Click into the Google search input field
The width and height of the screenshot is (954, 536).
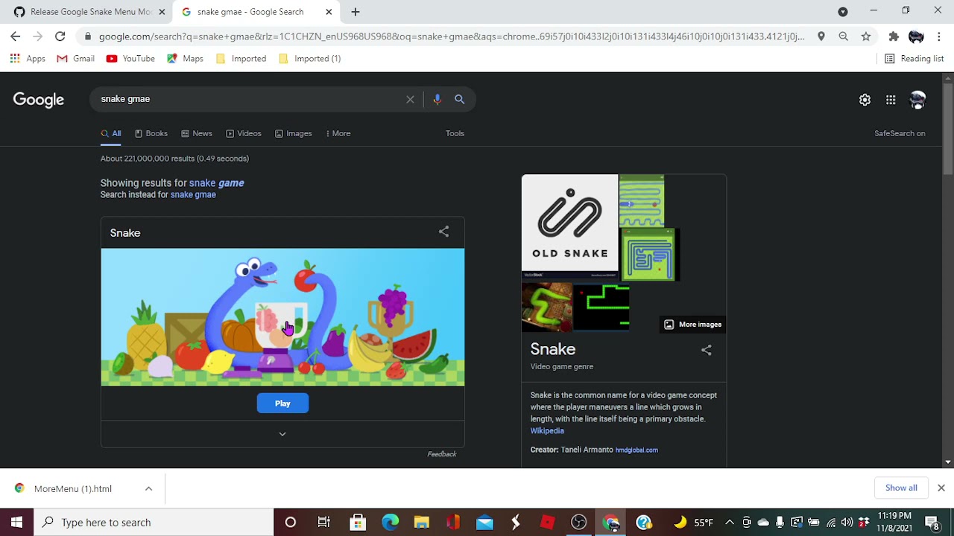pos(250,99)
